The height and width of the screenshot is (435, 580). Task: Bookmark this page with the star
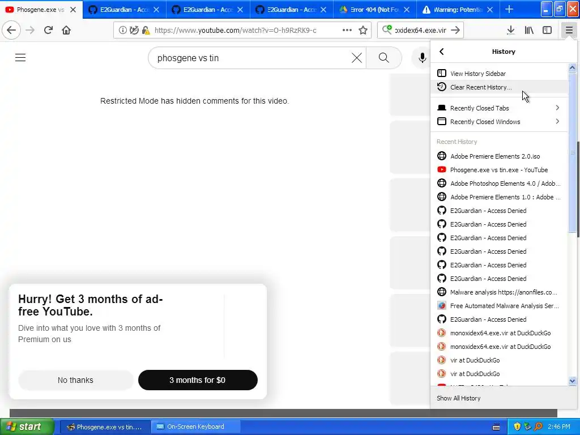(363, 31)
